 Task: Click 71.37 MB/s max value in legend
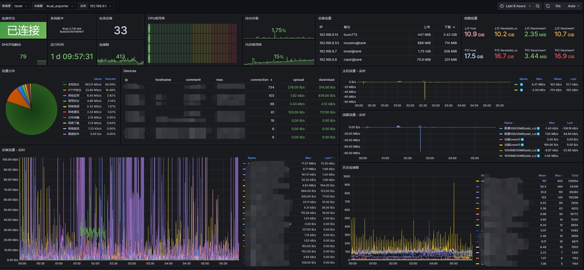[x=308, y=164]
